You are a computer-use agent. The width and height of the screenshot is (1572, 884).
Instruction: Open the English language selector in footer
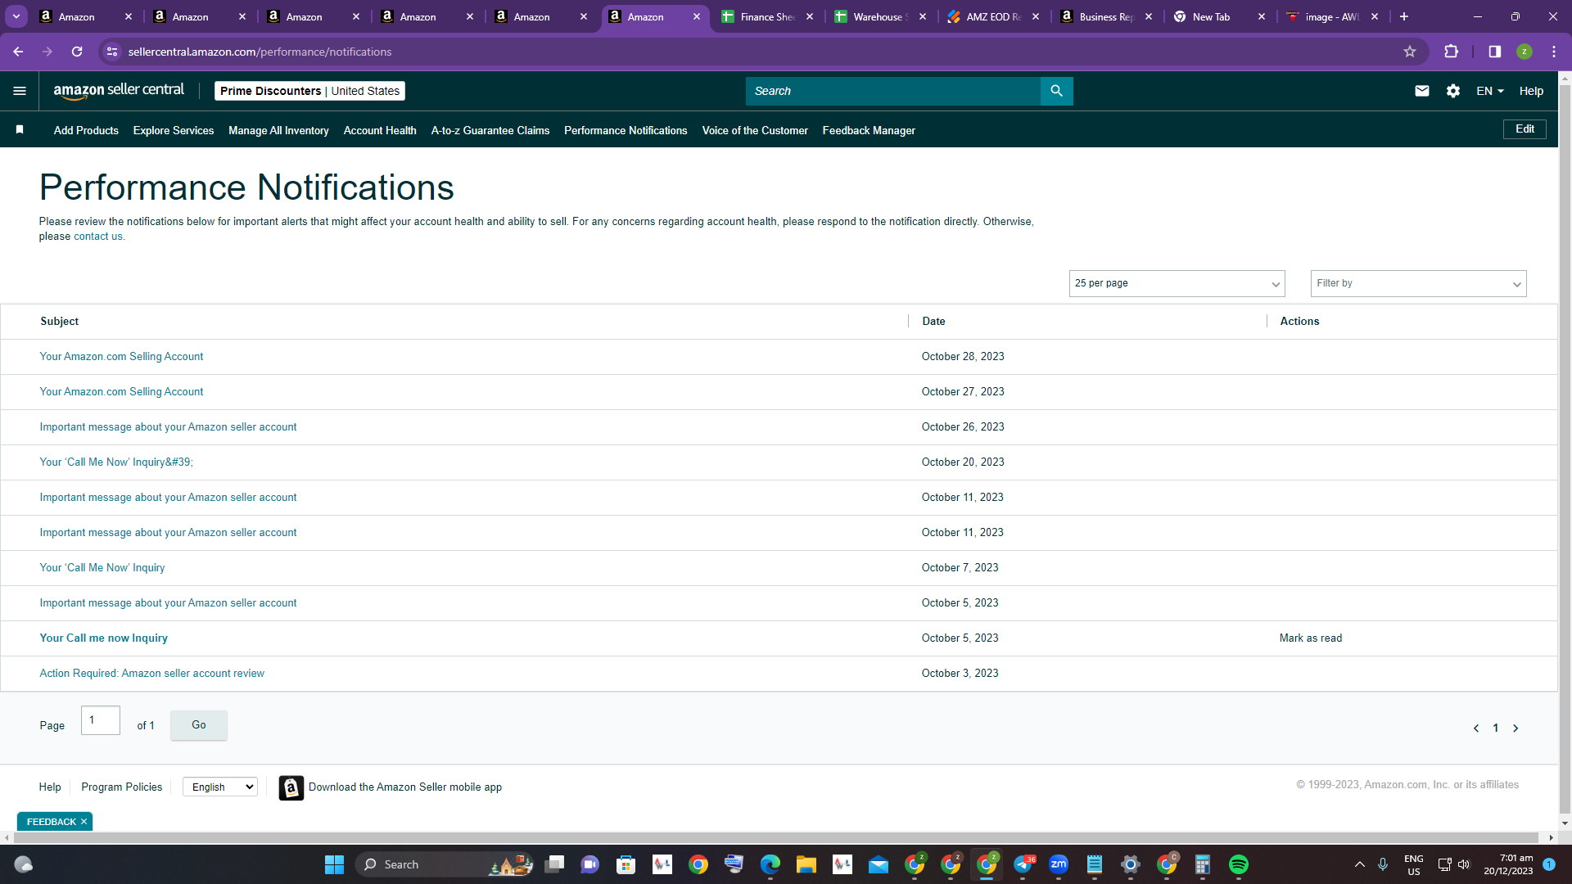220,787
